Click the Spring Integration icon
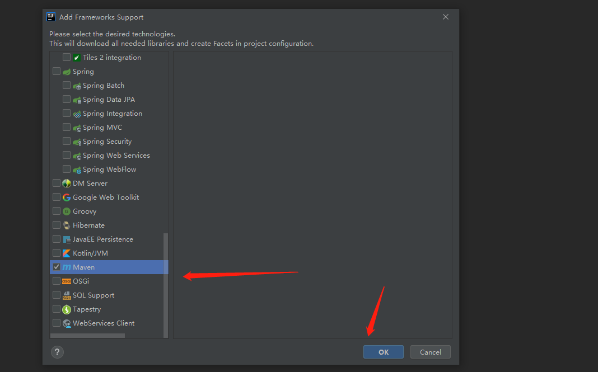598x372 pixels. pos(77,114)
